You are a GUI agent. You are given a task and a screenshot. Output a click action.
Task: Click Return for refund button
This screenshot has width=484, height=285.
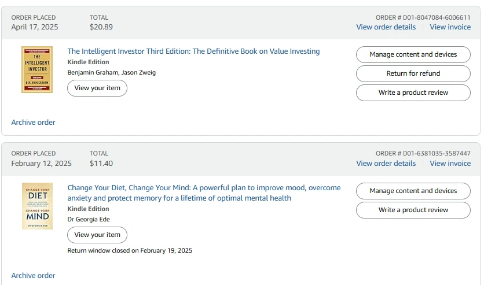[413, 73]
